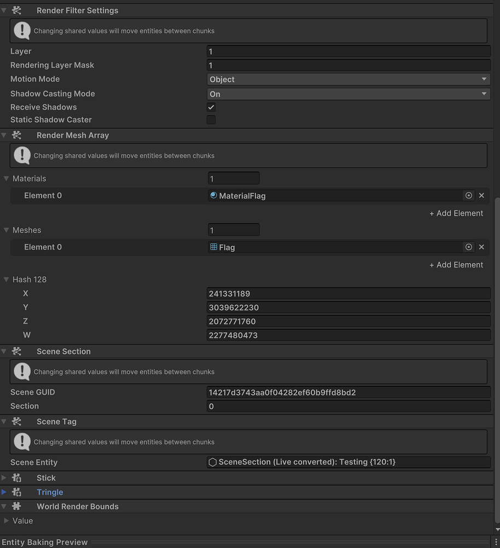Click the Scene Tag component icon
This screenshot has height=548, width=500.
pos(16,421)
